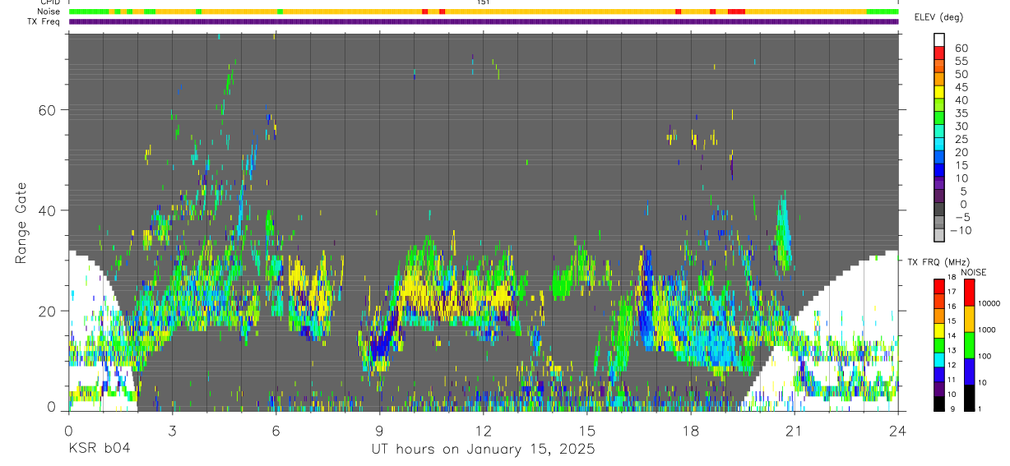The image size is (1010, 466).
Task: Click the '151' CPID value above the plot
Action: click(483, 2)
